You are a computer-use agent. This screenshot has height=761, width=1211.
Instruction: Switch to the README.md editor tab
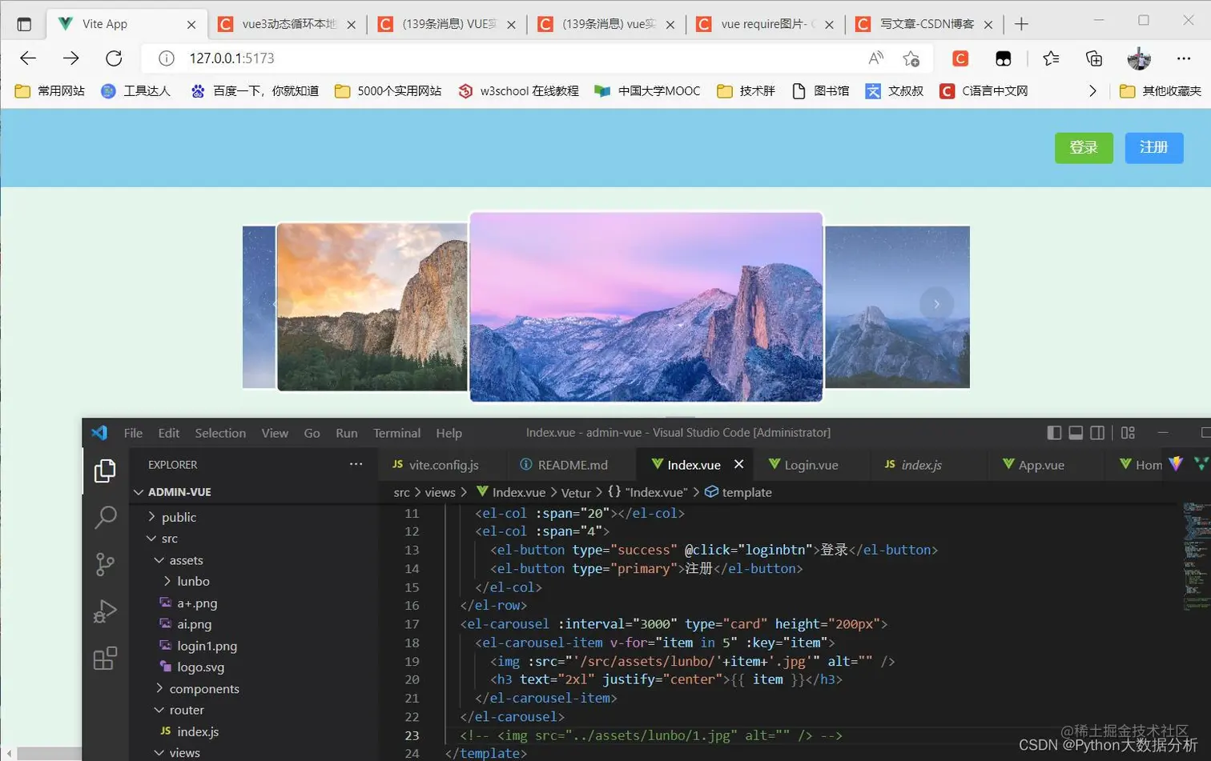pos(572,464)
